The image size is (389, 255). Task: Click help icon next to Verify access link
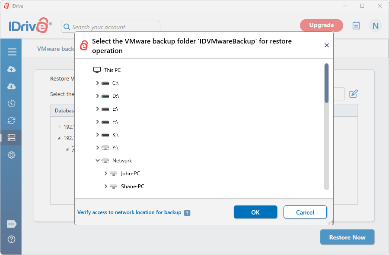point(187,213)
